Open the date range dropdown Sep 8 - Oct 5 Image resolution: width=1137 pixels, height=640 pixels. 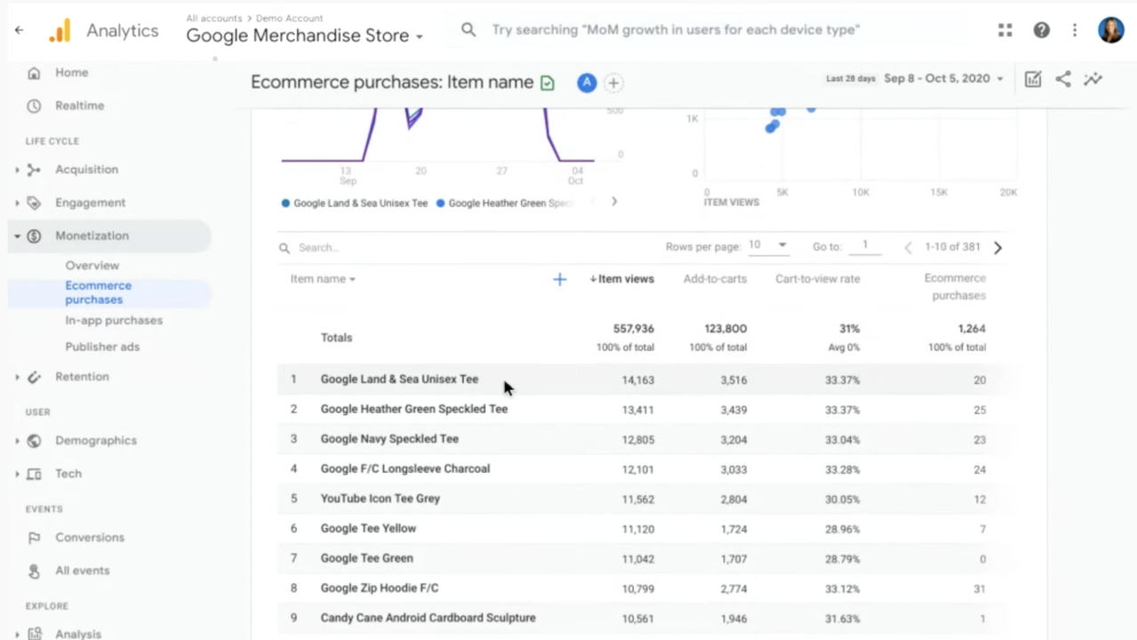(x=943, y=79)
